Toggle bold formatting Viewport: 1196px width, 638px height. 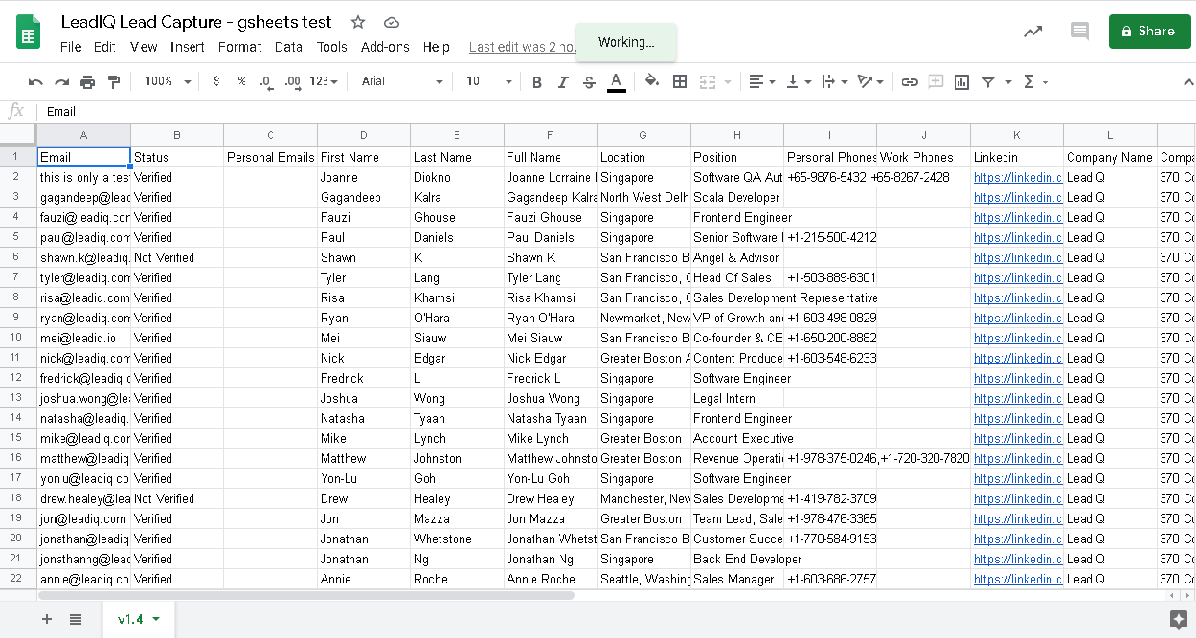click(x=537, y=82)
